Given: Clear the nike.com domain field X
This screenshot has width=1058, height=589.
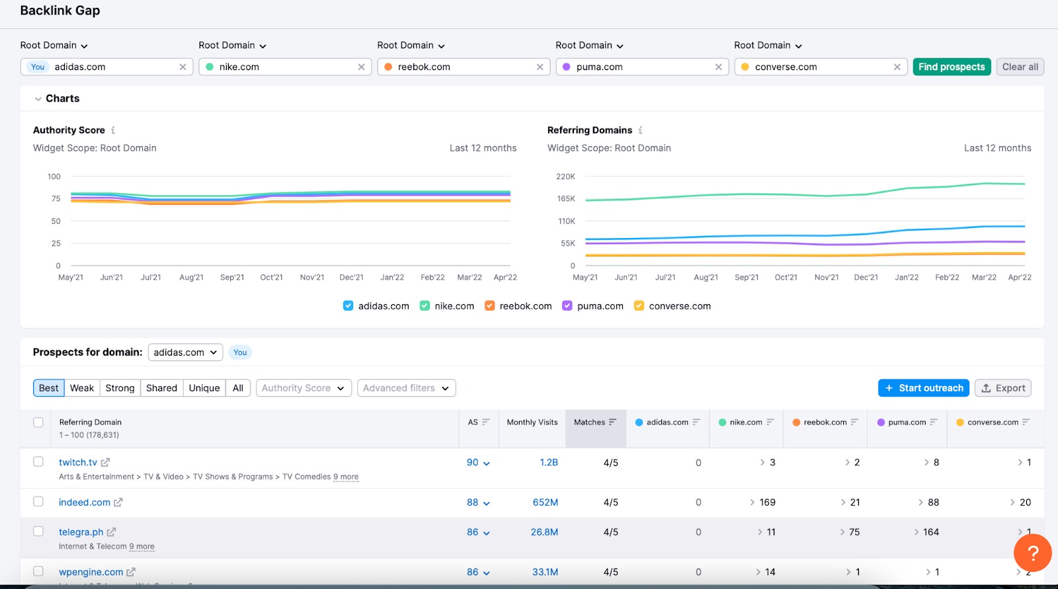Looking at the screenshot, I should tap(361, 67).
